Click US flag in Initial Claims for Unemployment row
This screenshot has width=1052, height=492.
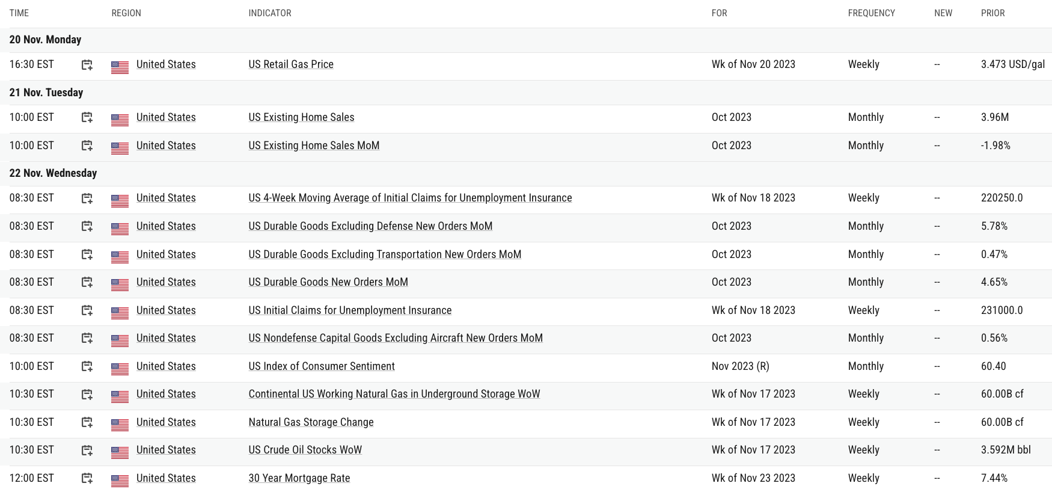[x=120, y=313]
